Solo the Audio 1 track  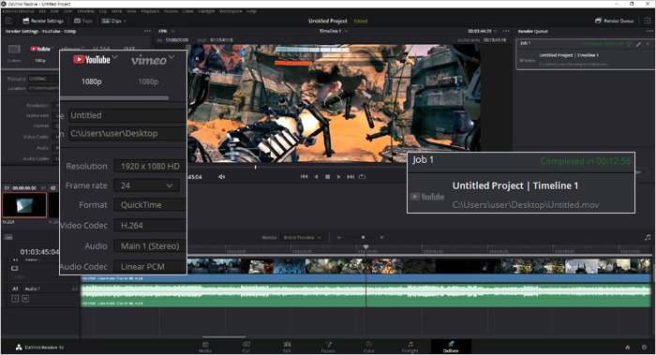click(15, 299)
